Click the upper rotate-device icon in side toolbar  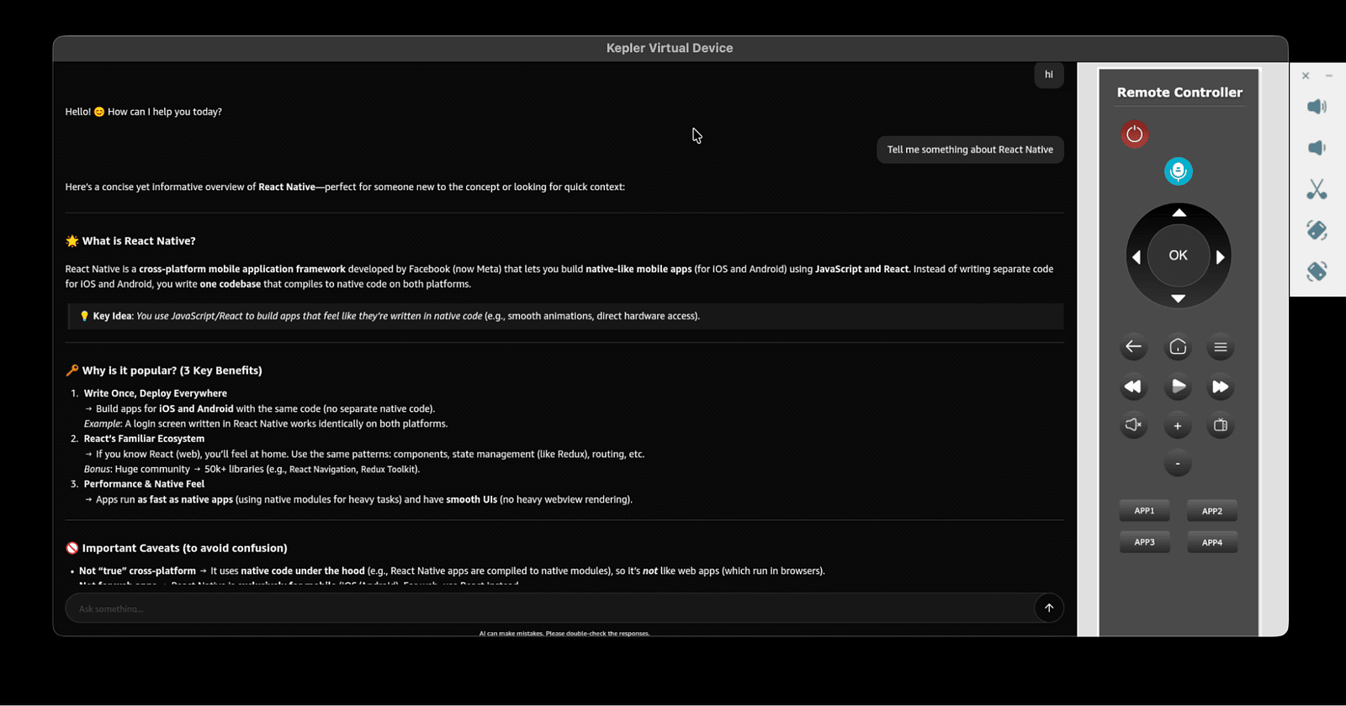point(1317,230)
